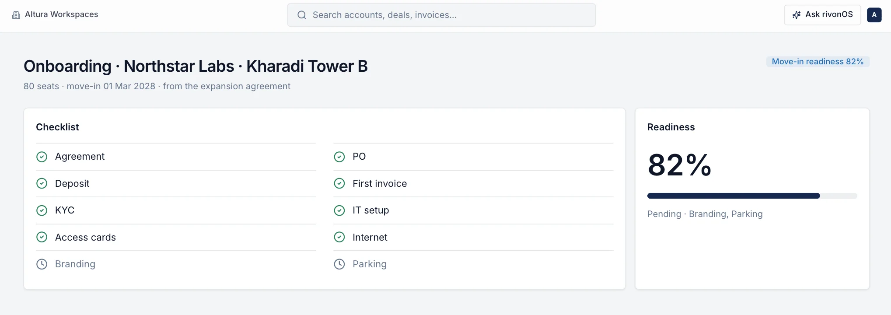Click the Branding pending clock icon
The image size is (891, 315).
point(42,264)
